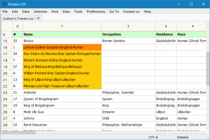Select the Mully Ully Gue cell
The height and width of the screenshot is (140, 210).
pyautogui.click(x=62, y=112)
